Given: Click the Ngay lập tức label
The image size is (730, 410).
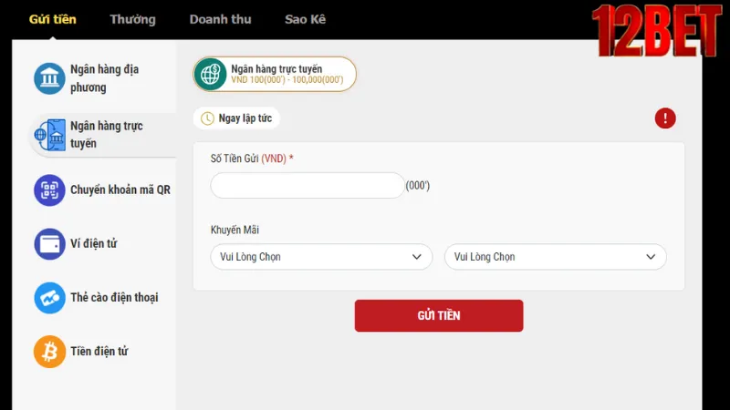Looking at the screenshot, I should [x=245, y=118].
